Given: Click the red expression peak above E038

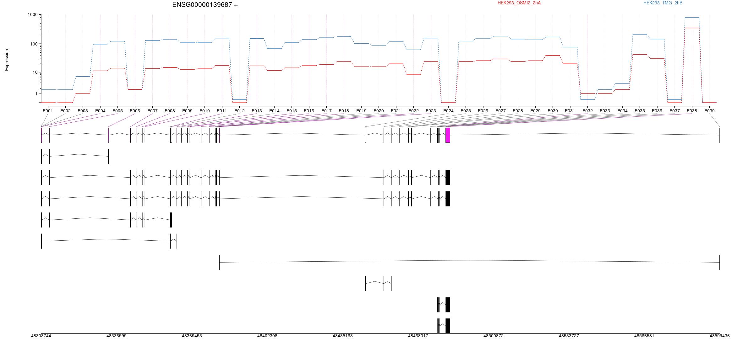Looking at the screenshot, I should coord(692,28).
